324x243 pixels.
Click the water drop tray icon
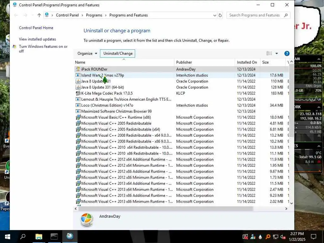pyautogui.click(x=260, y=237)
